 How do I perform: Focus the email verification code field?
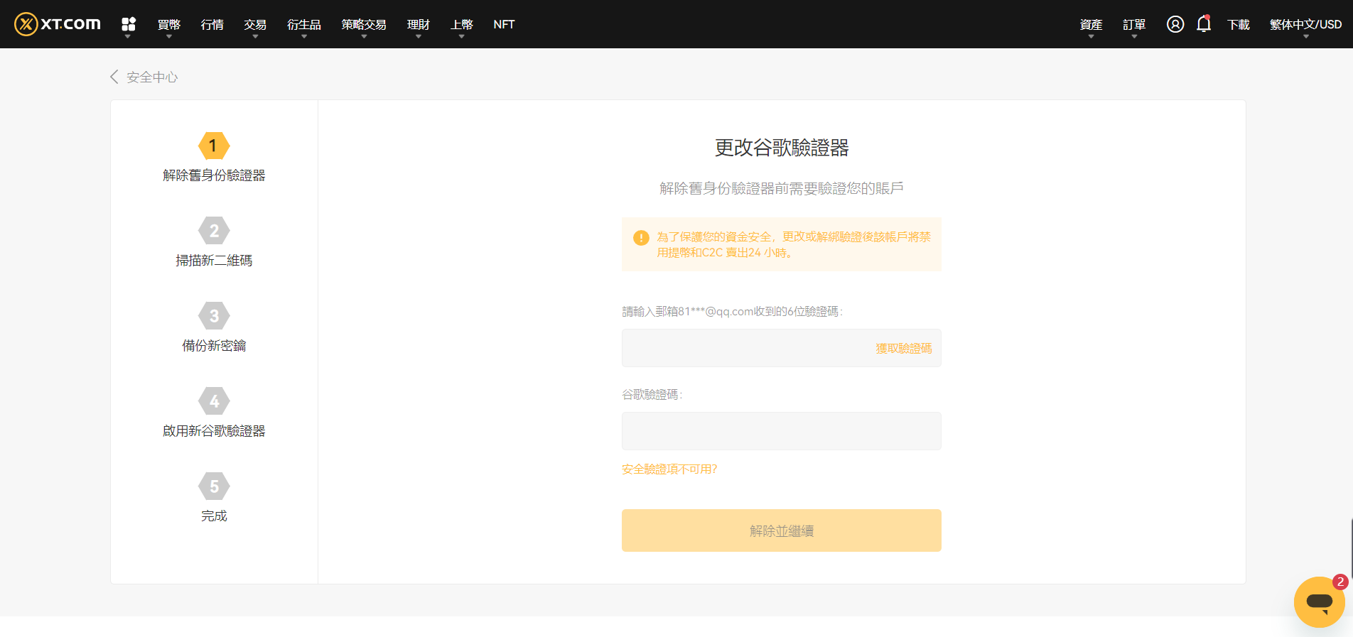point(782,348)
